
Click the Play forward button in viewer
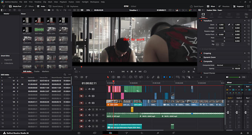click(136, 72)
